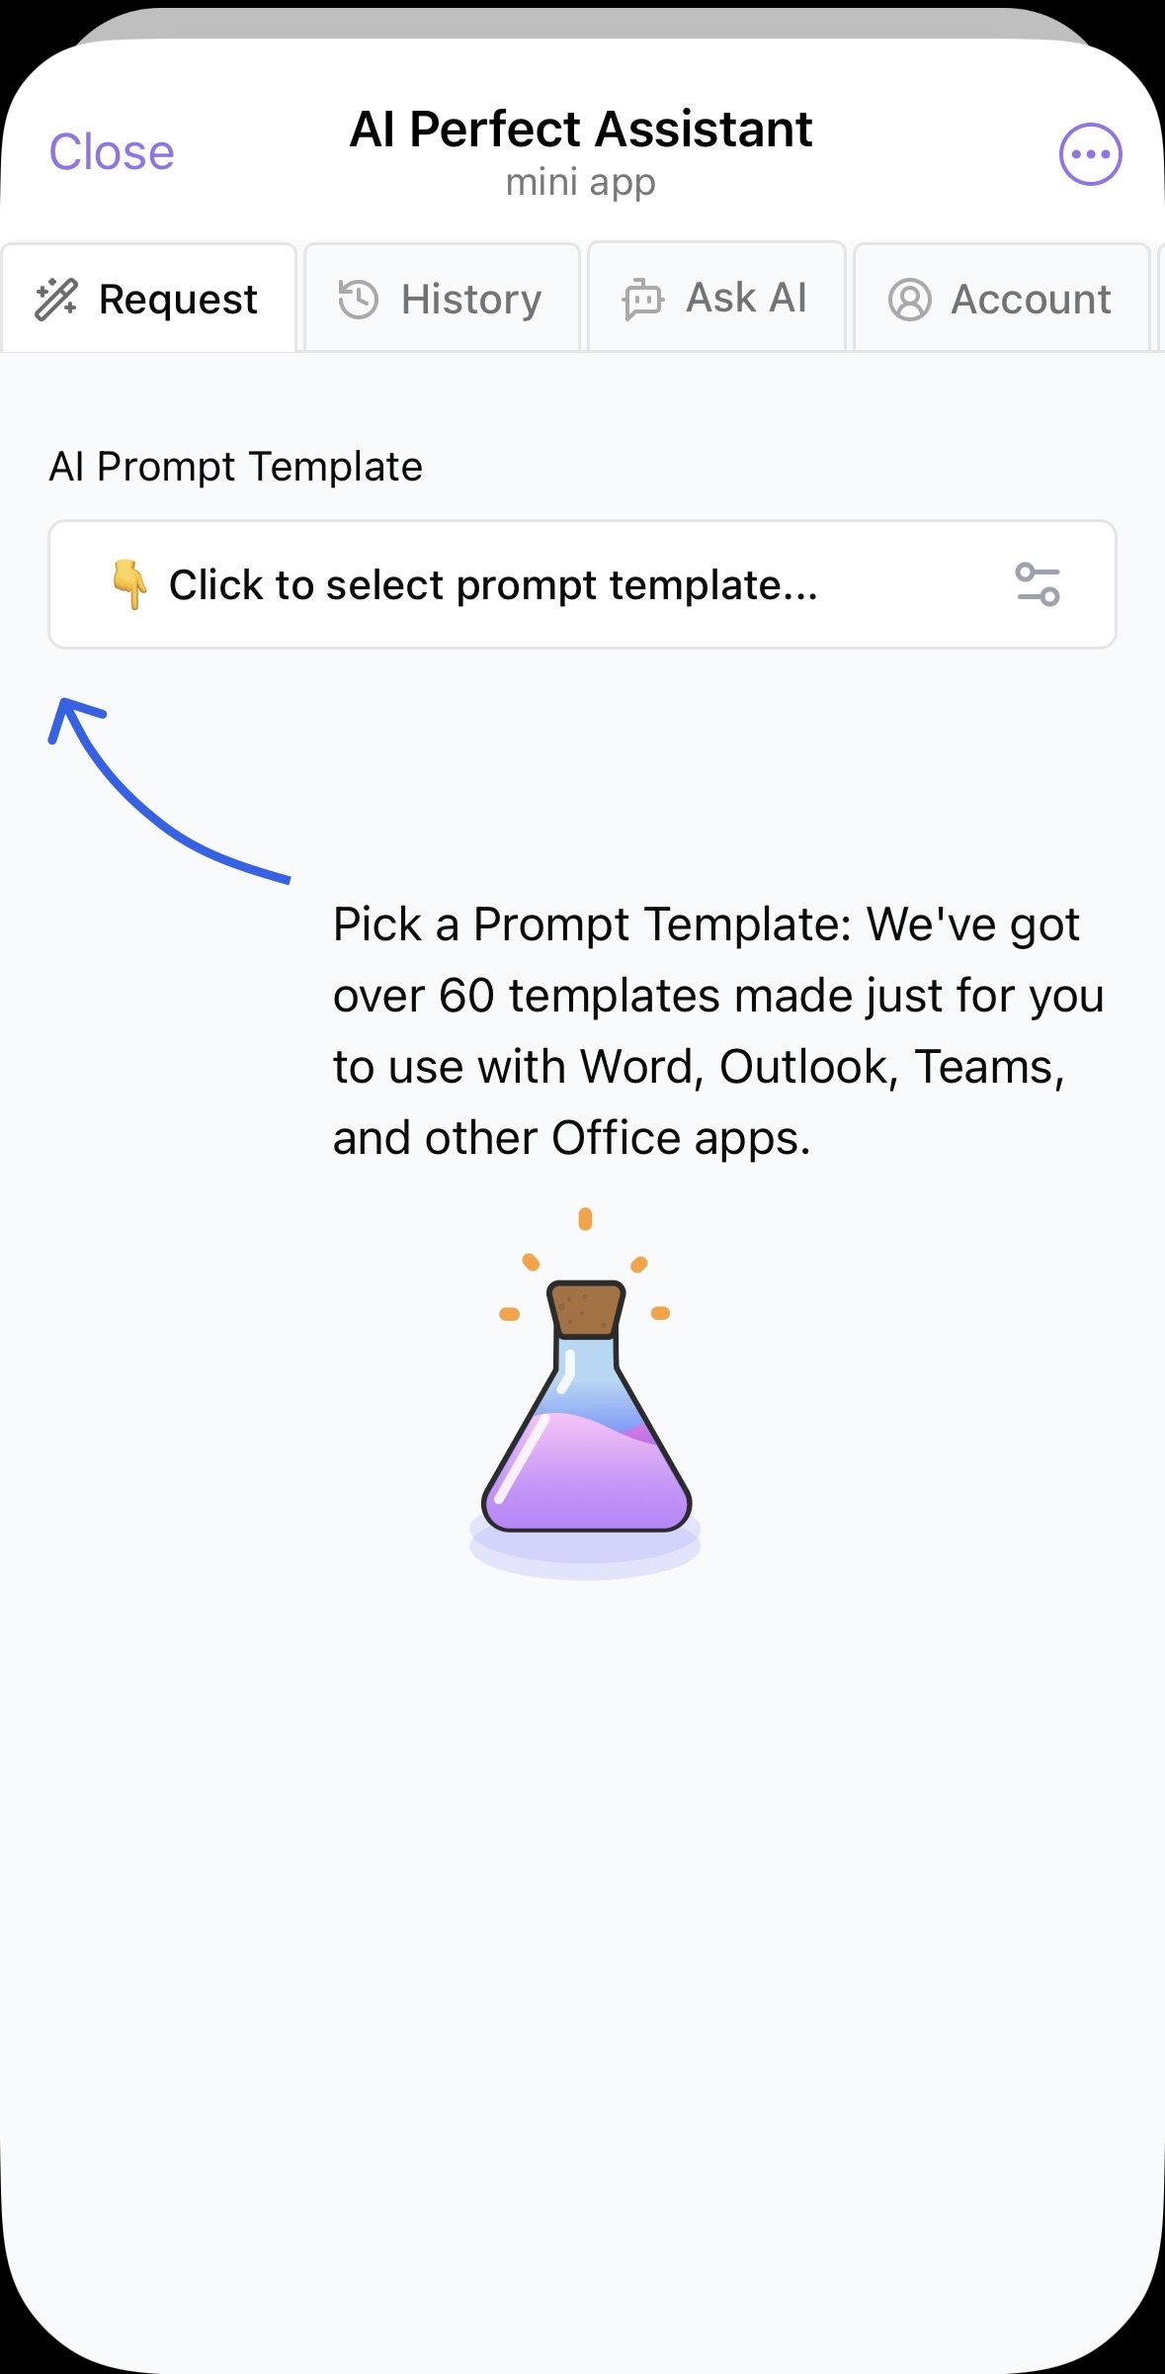Select the Request tab
1165x2374 pixels.
[x=149, y=298]
